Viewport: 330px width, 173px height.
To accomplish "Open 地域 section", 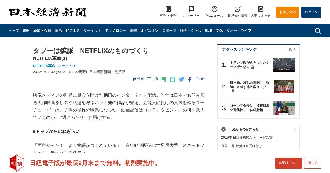I will click(x=208, y=31).
